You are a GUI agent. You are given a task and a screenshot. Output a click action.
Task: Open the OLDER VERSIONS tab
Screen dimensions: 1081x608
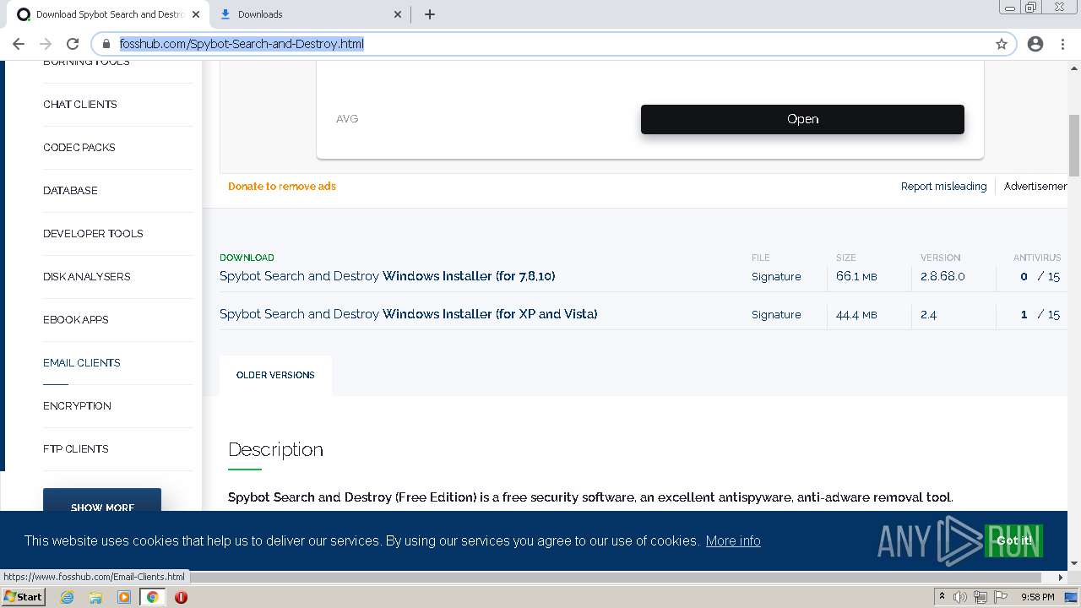pyautogui.click(x=275, y=375)
